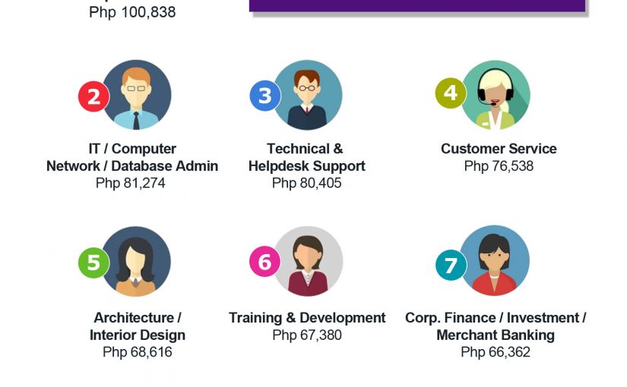The image size is (627, 387).
Task: Click the Interior Design label text
Action: [x=137, y=335]
